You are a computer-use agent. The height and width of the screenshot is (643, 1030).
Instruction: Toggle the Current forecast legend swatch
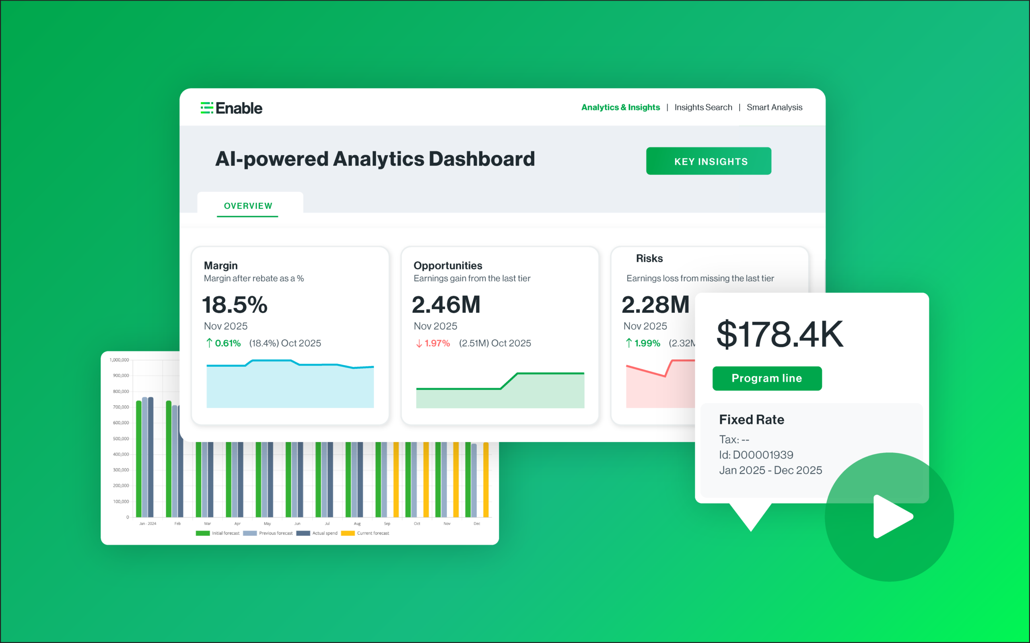pos(348,533)
